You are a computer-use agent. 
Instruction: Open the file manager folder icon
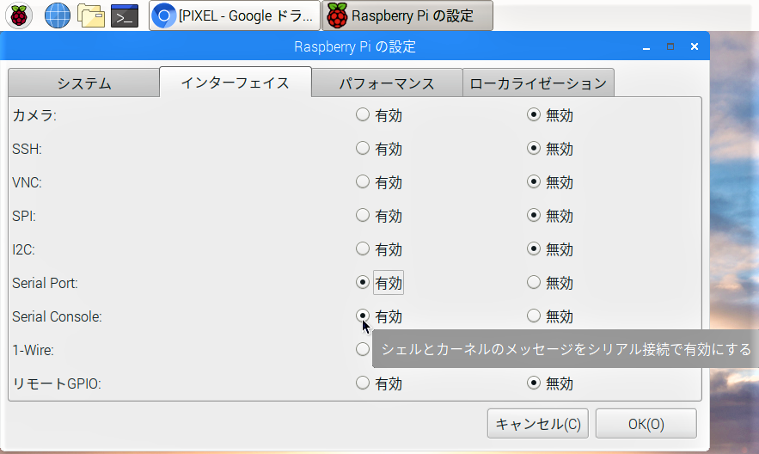pyautogui.click(x=91, y=15)
